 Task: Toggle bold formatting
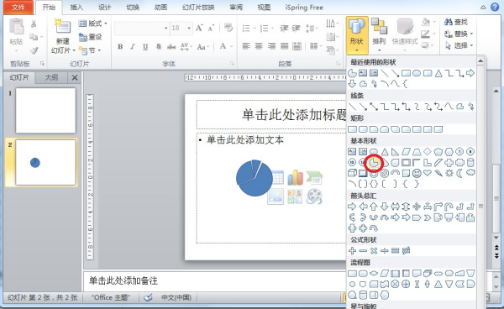point(120,47)
